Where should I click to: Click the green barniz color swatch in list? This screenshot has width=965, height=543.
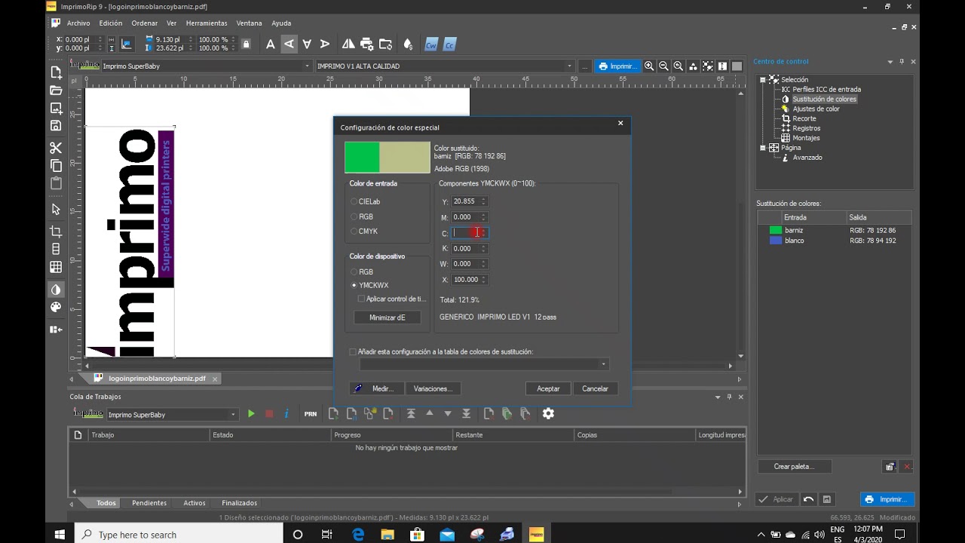(775, 230)
